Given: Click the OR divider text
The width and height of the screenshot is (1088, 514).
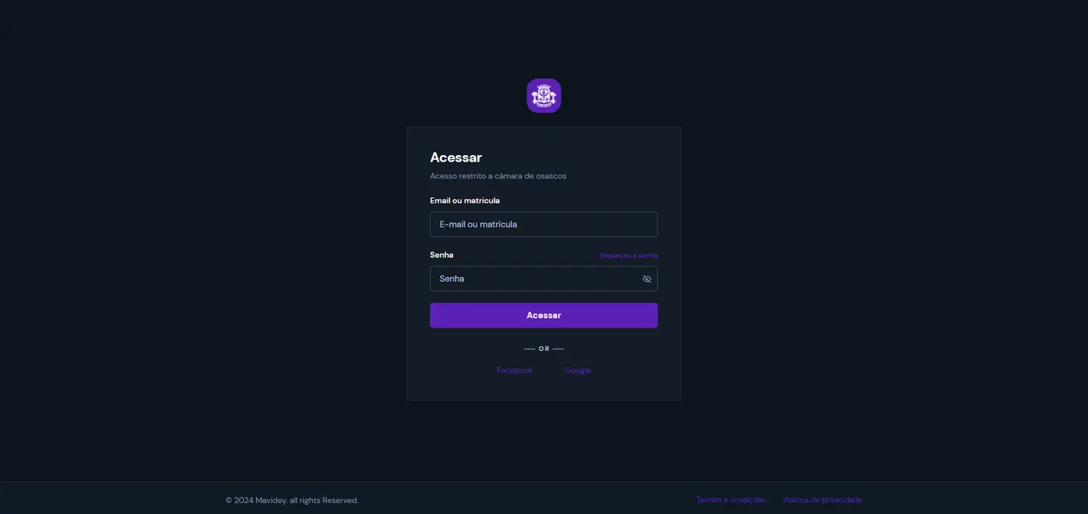Looking at the screenshot, I should click(544, 349).
